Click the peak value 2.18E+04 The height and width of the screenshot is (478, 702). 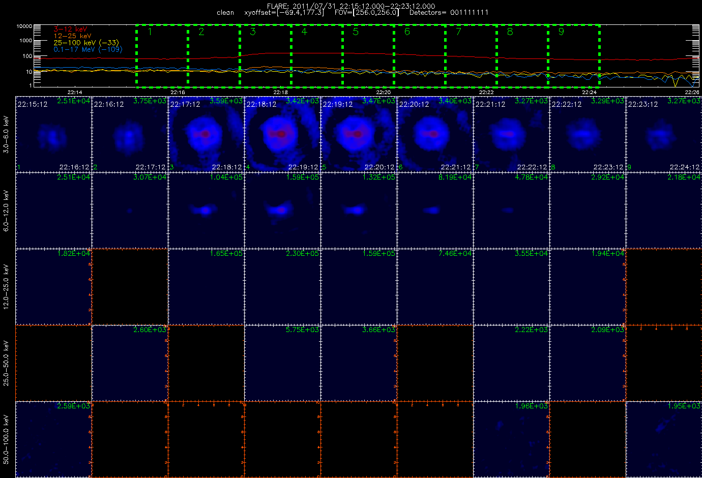coord(684,177)
